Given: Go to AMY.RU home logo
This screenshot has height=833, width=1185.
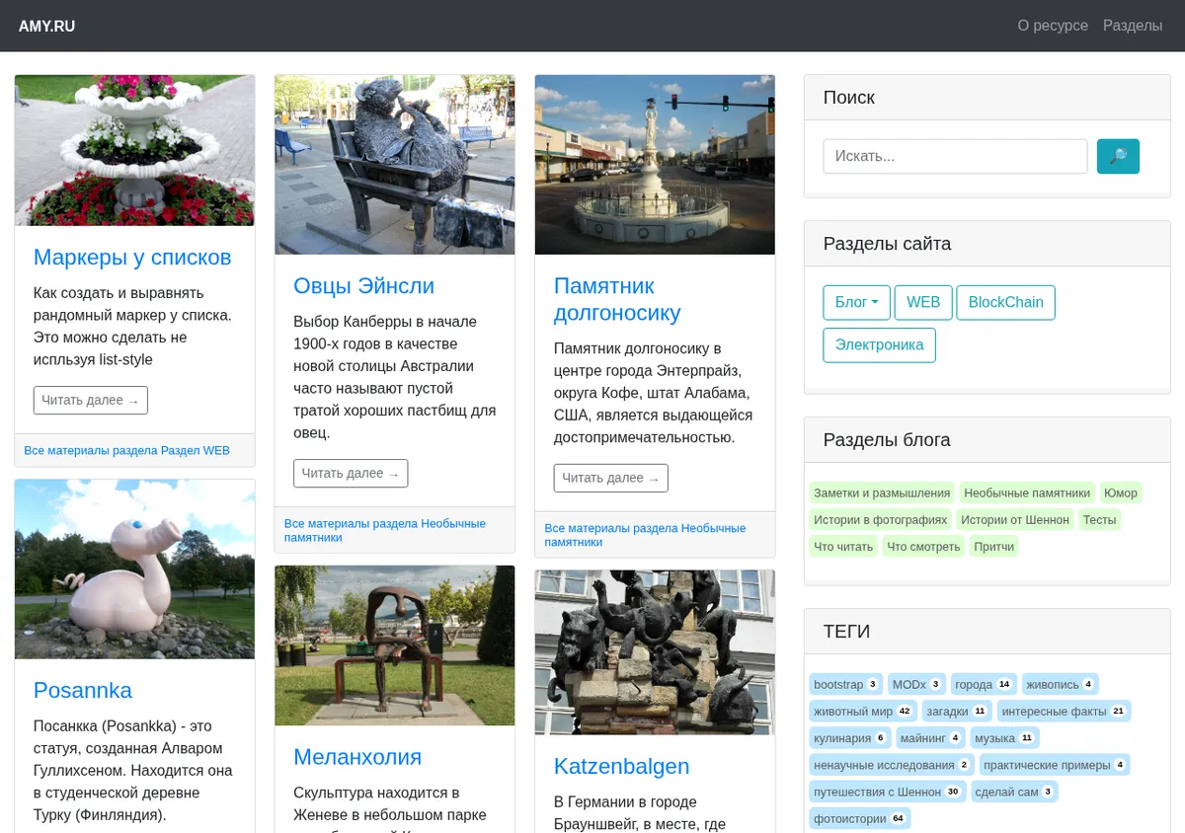Looking at the screenshot, I should point(46,27).
